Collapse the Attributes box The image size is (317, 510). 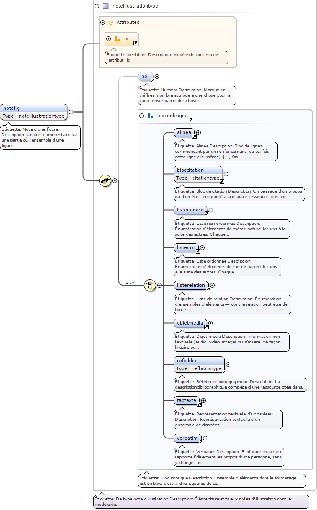tap(102, 22)
